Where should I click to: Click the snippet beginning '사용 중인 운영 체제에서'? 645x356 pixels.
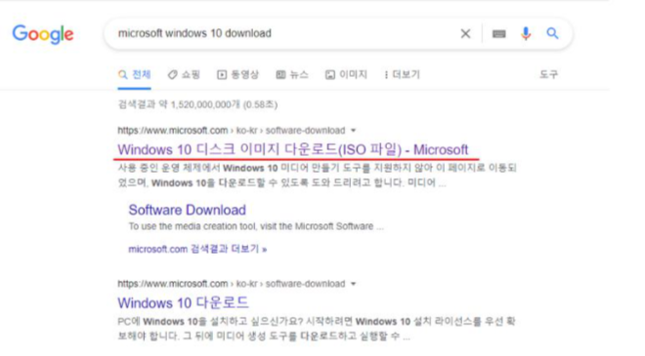pyautogui.click(x=317, y=176)
